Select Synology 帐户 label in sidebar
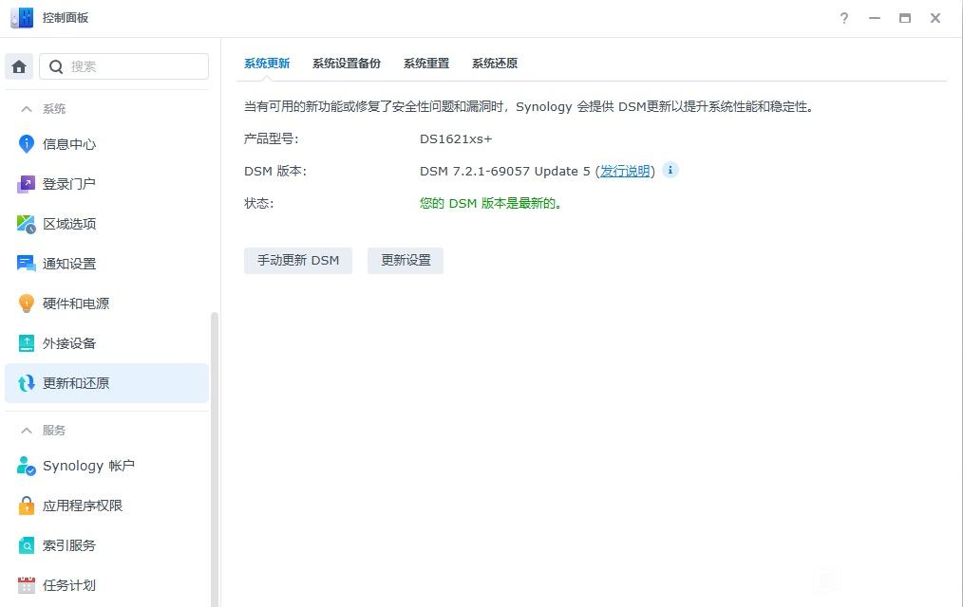This screenshot has height=607, width=963. tap(88, 466)
